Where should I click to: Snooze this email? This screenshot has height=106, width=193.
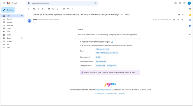pos(53,9)
